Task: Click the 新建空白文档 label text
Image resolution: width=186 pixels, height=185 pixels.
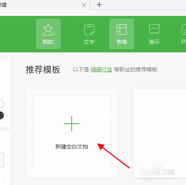Action: click(72, 147)
